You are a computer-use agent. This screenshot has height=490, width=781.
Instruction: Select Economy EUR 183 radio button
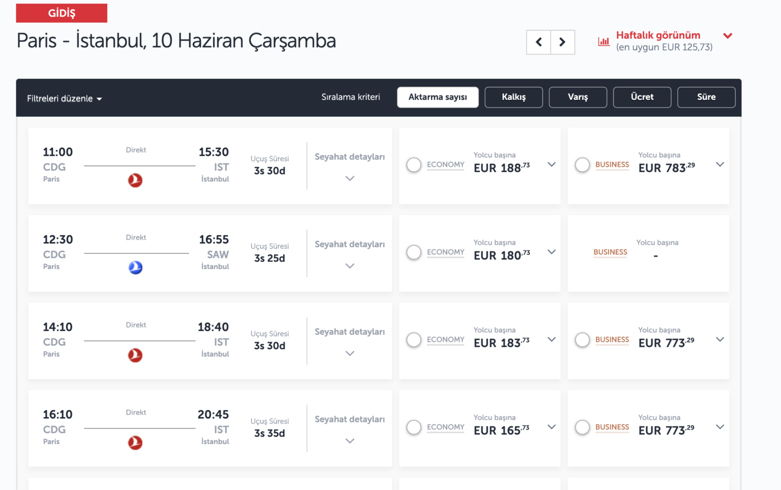(x=414, y=340)
